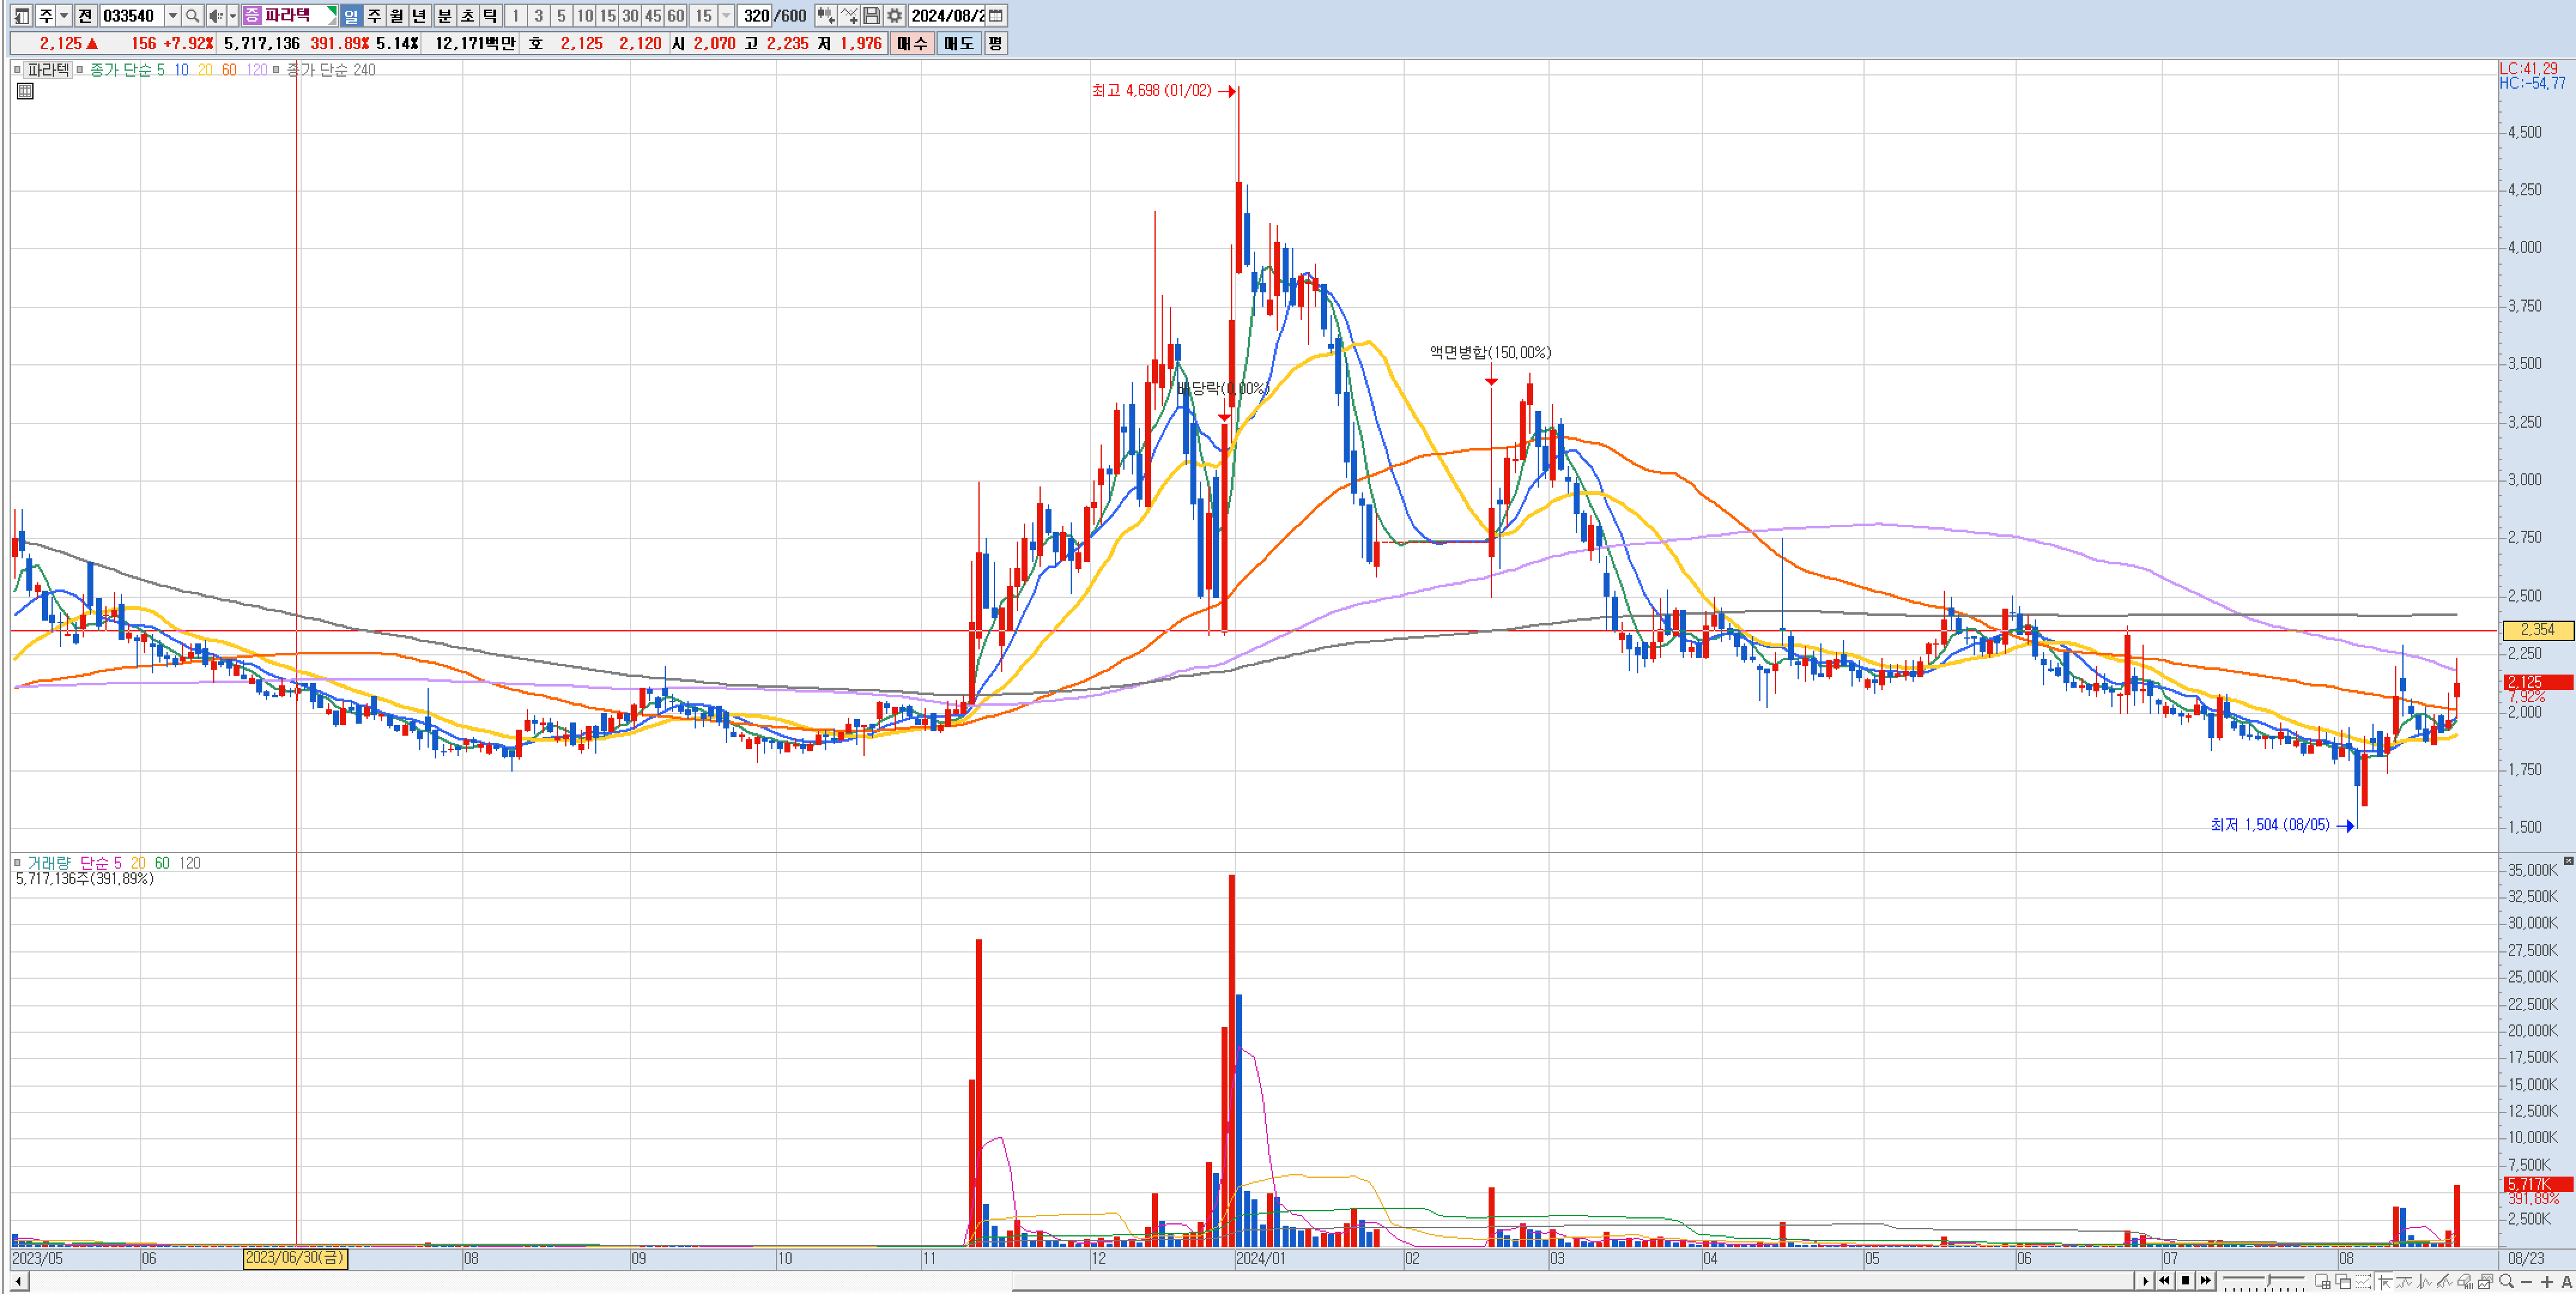This screenshot has width=2576, height=1294.
Task: Open the 15-minute interval dropdown arrow
Action: (727, 16)
